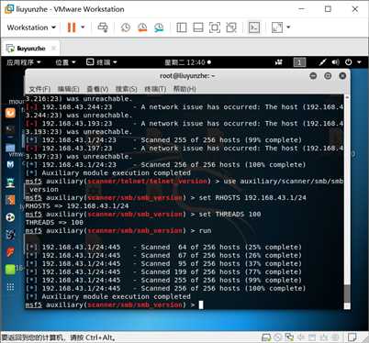Viewport: 369px width, 343px height.
Task: Switch to Unity mode icon
Action: click(x=231, y=28)
